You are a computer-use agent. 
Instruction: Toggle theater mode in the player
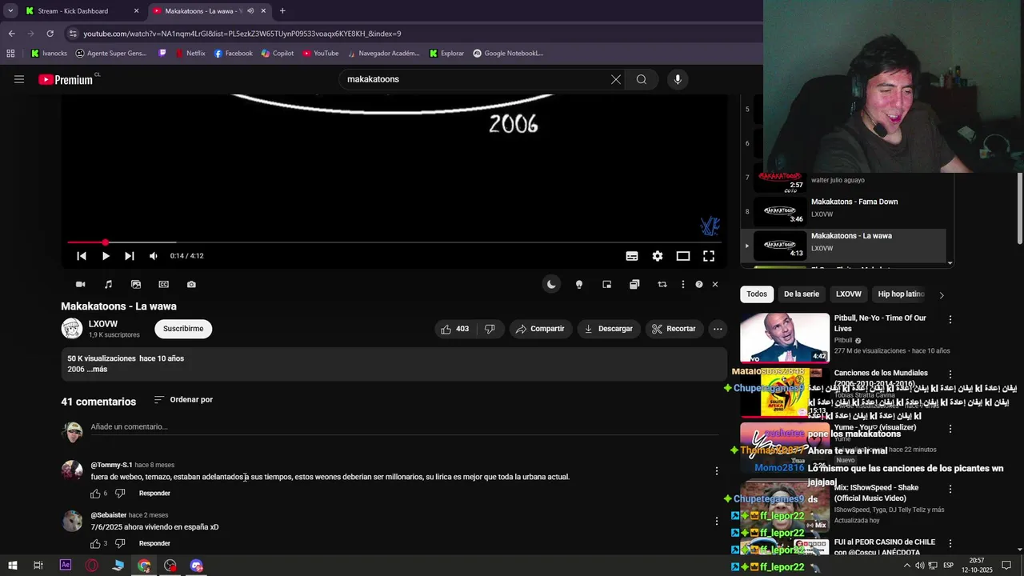click(683, 256)
